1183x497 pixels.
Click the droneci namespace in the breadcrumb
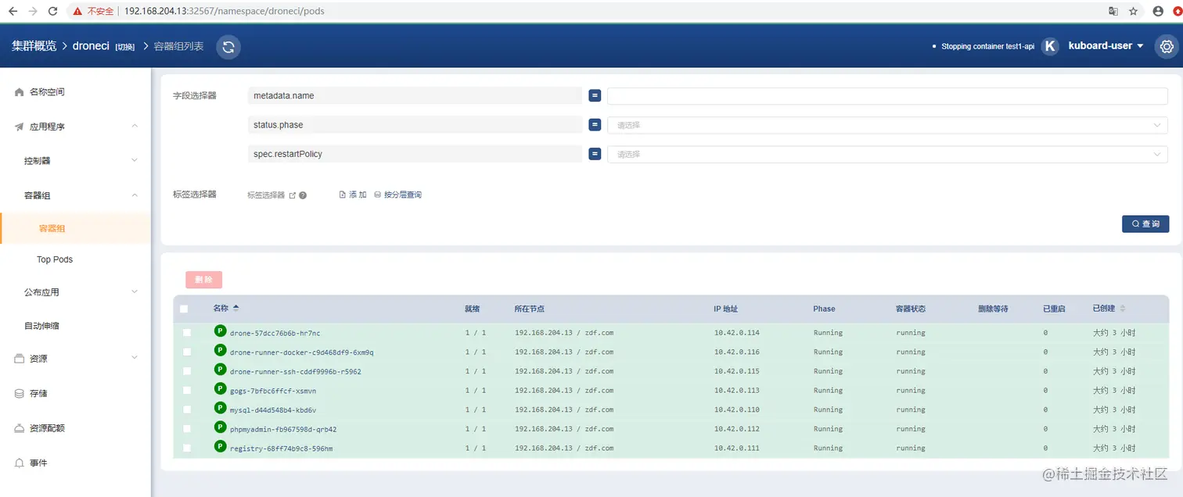[91, 46]
